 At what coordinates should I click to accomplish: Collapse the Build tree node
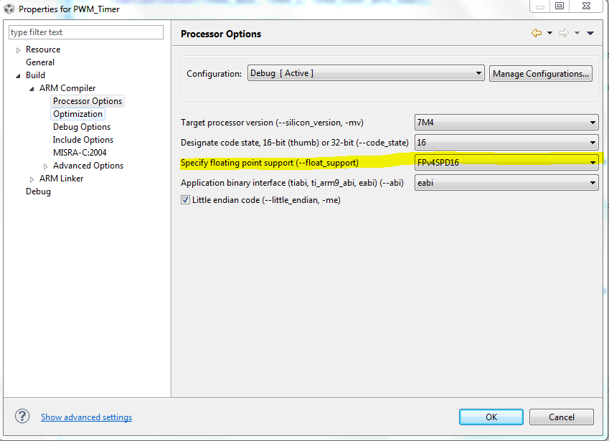(x=19, y=75)
